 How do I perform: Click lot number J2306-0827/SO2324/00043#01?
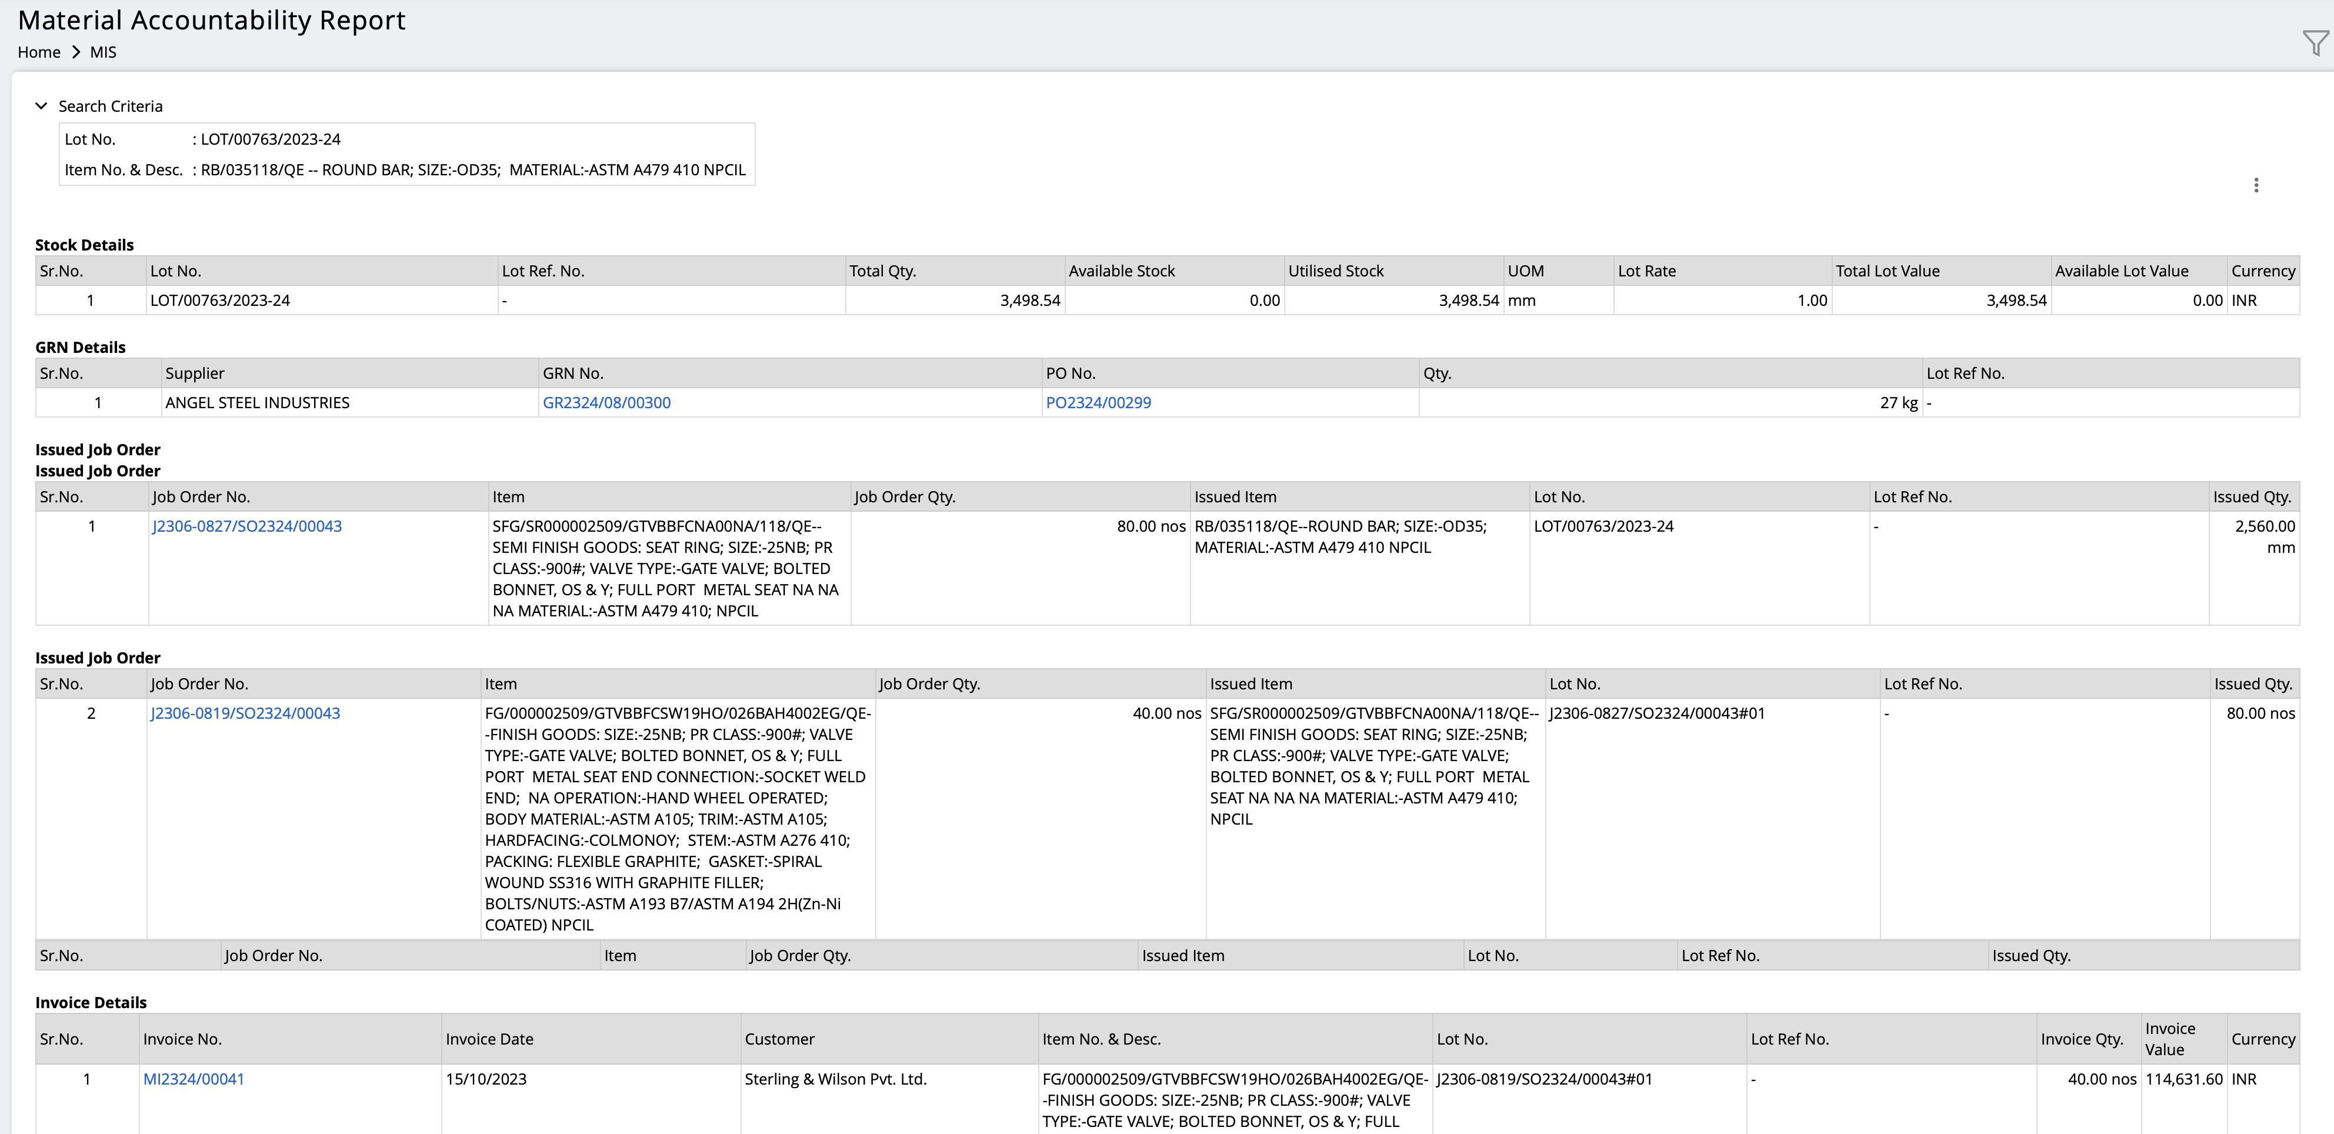tap(1657, 713)
